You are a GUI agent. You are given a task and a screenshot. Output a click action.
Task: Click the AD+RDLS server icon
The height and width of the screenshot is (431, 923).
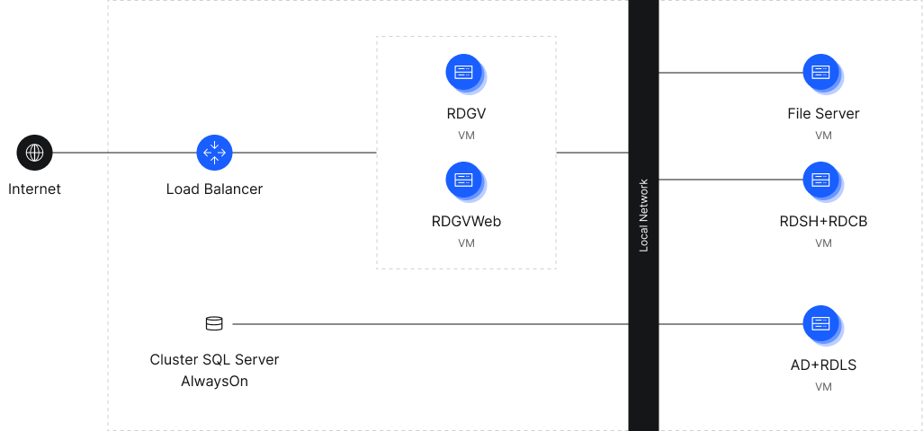click(x=821, y=324)
